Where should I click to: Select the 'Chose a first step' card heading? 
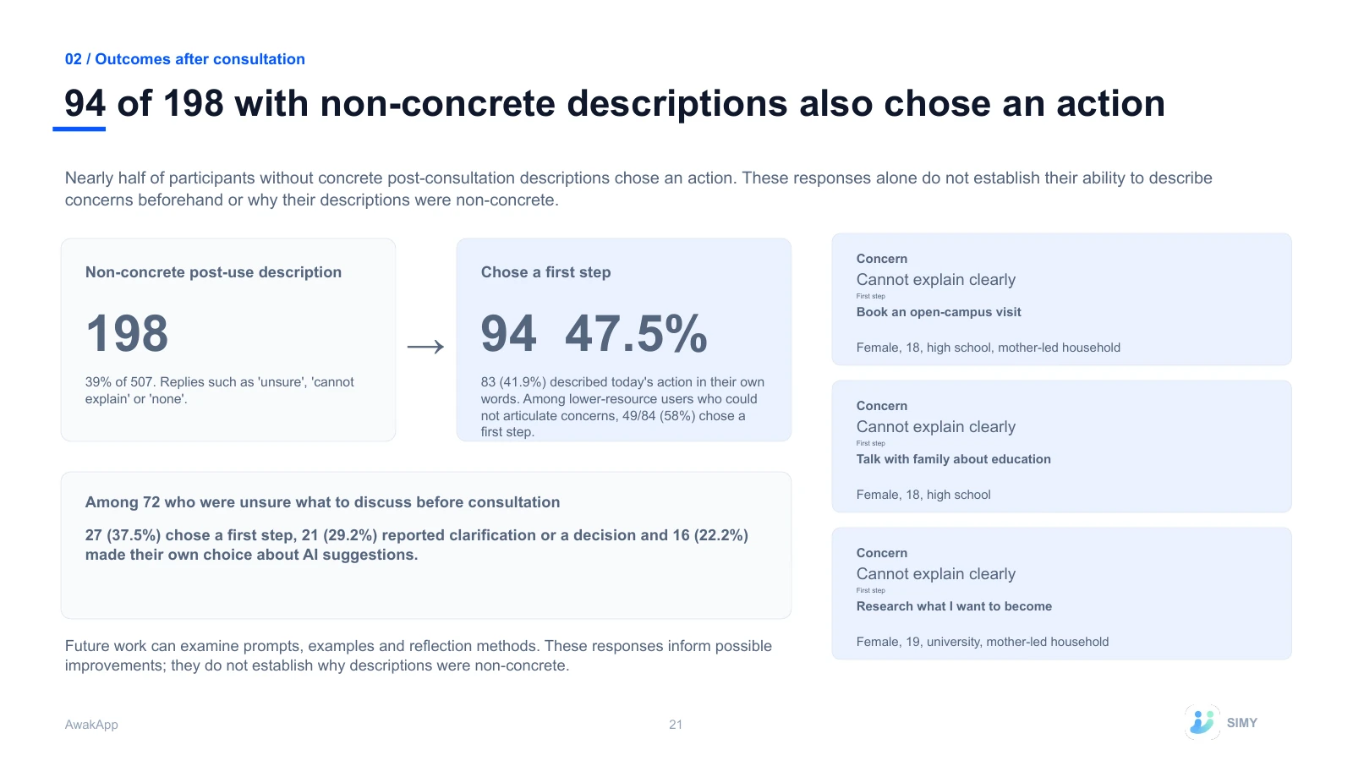(x=546, y=272)
